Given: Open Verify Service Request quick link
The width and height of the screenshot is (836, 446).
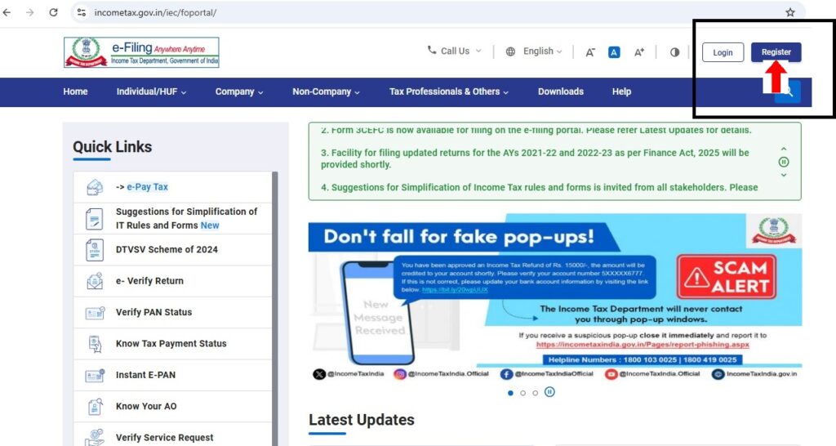Looking at the screenshot, I should pyautogui.click(x=164, y=438).
